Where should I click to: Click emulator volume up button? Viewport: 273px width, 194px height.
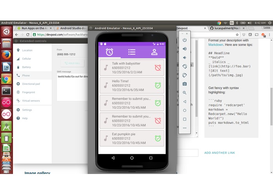(185, 49)
